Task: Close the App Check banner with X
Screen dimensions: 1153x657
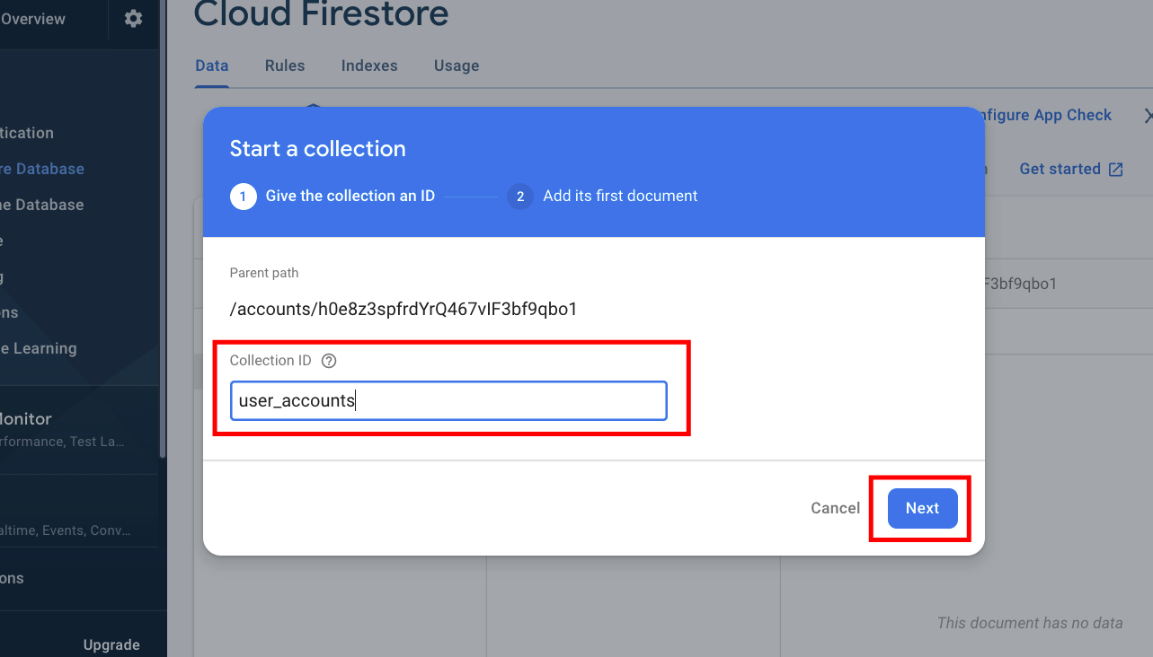Action: pyautogui.click(x=1148, y=116)
